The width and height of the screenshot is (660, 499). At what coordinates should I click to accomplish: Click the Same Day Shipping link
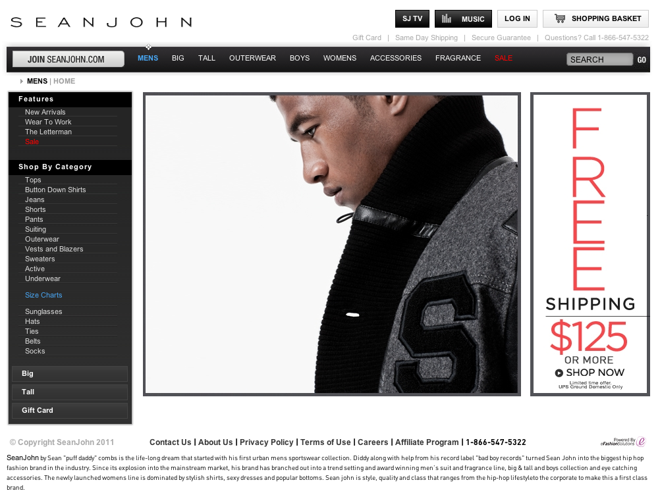point(426,38)
